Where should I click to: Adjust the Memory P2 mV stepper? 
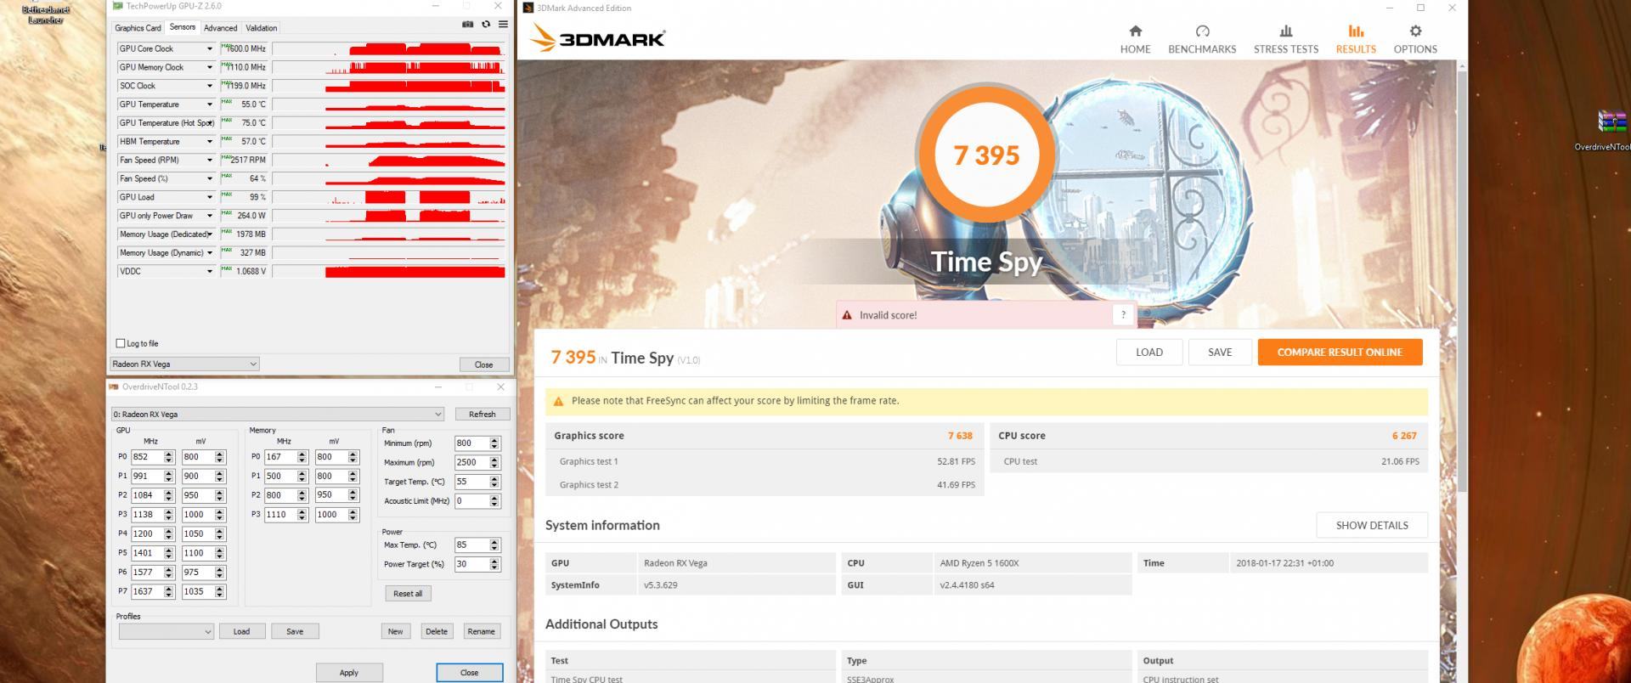(353, 494)
